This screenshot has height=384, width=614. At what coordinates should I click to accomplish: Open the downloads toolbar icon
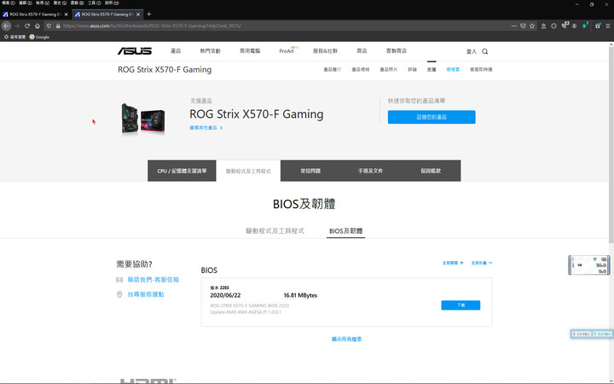pos(543,26)
